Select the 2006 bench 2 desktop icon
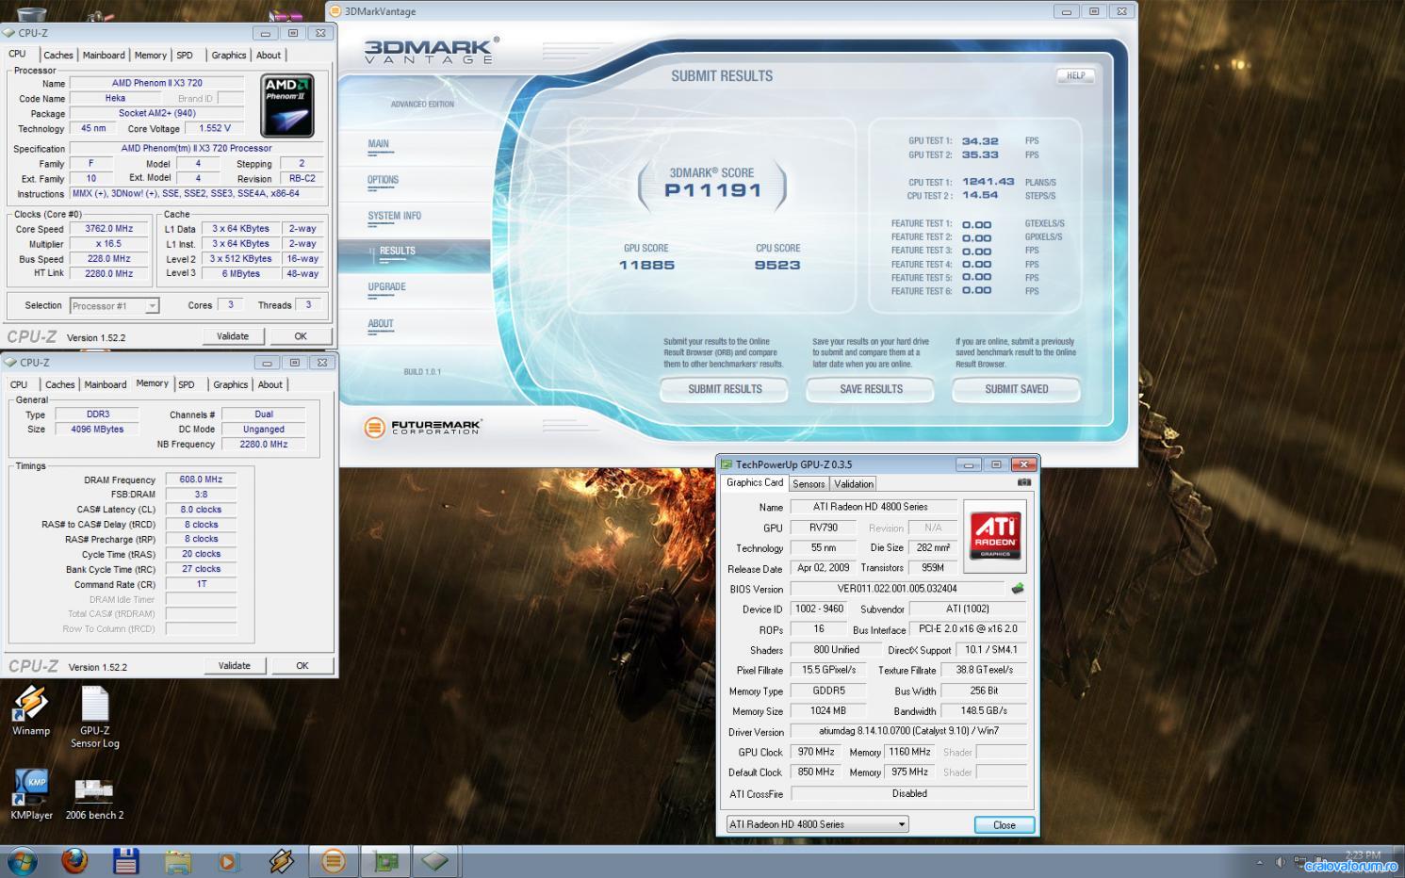The image size is (1405, 878). pos(94,799)
